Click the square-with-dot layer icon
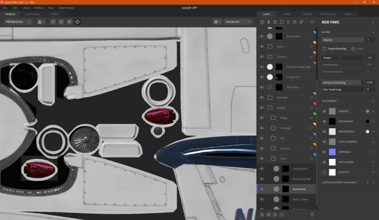The image size is (379, 220). 275,22
